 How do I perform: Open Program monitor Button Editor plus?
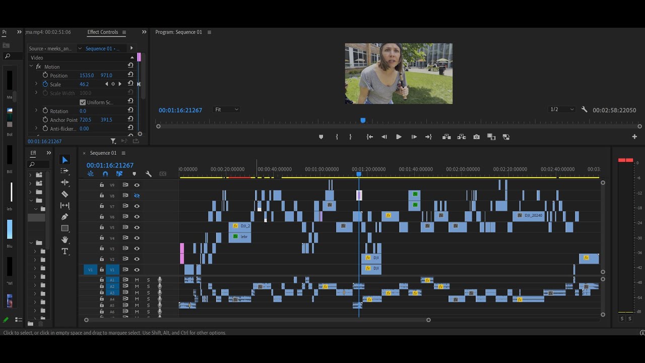pyautogui.click(x=634, y=137)
